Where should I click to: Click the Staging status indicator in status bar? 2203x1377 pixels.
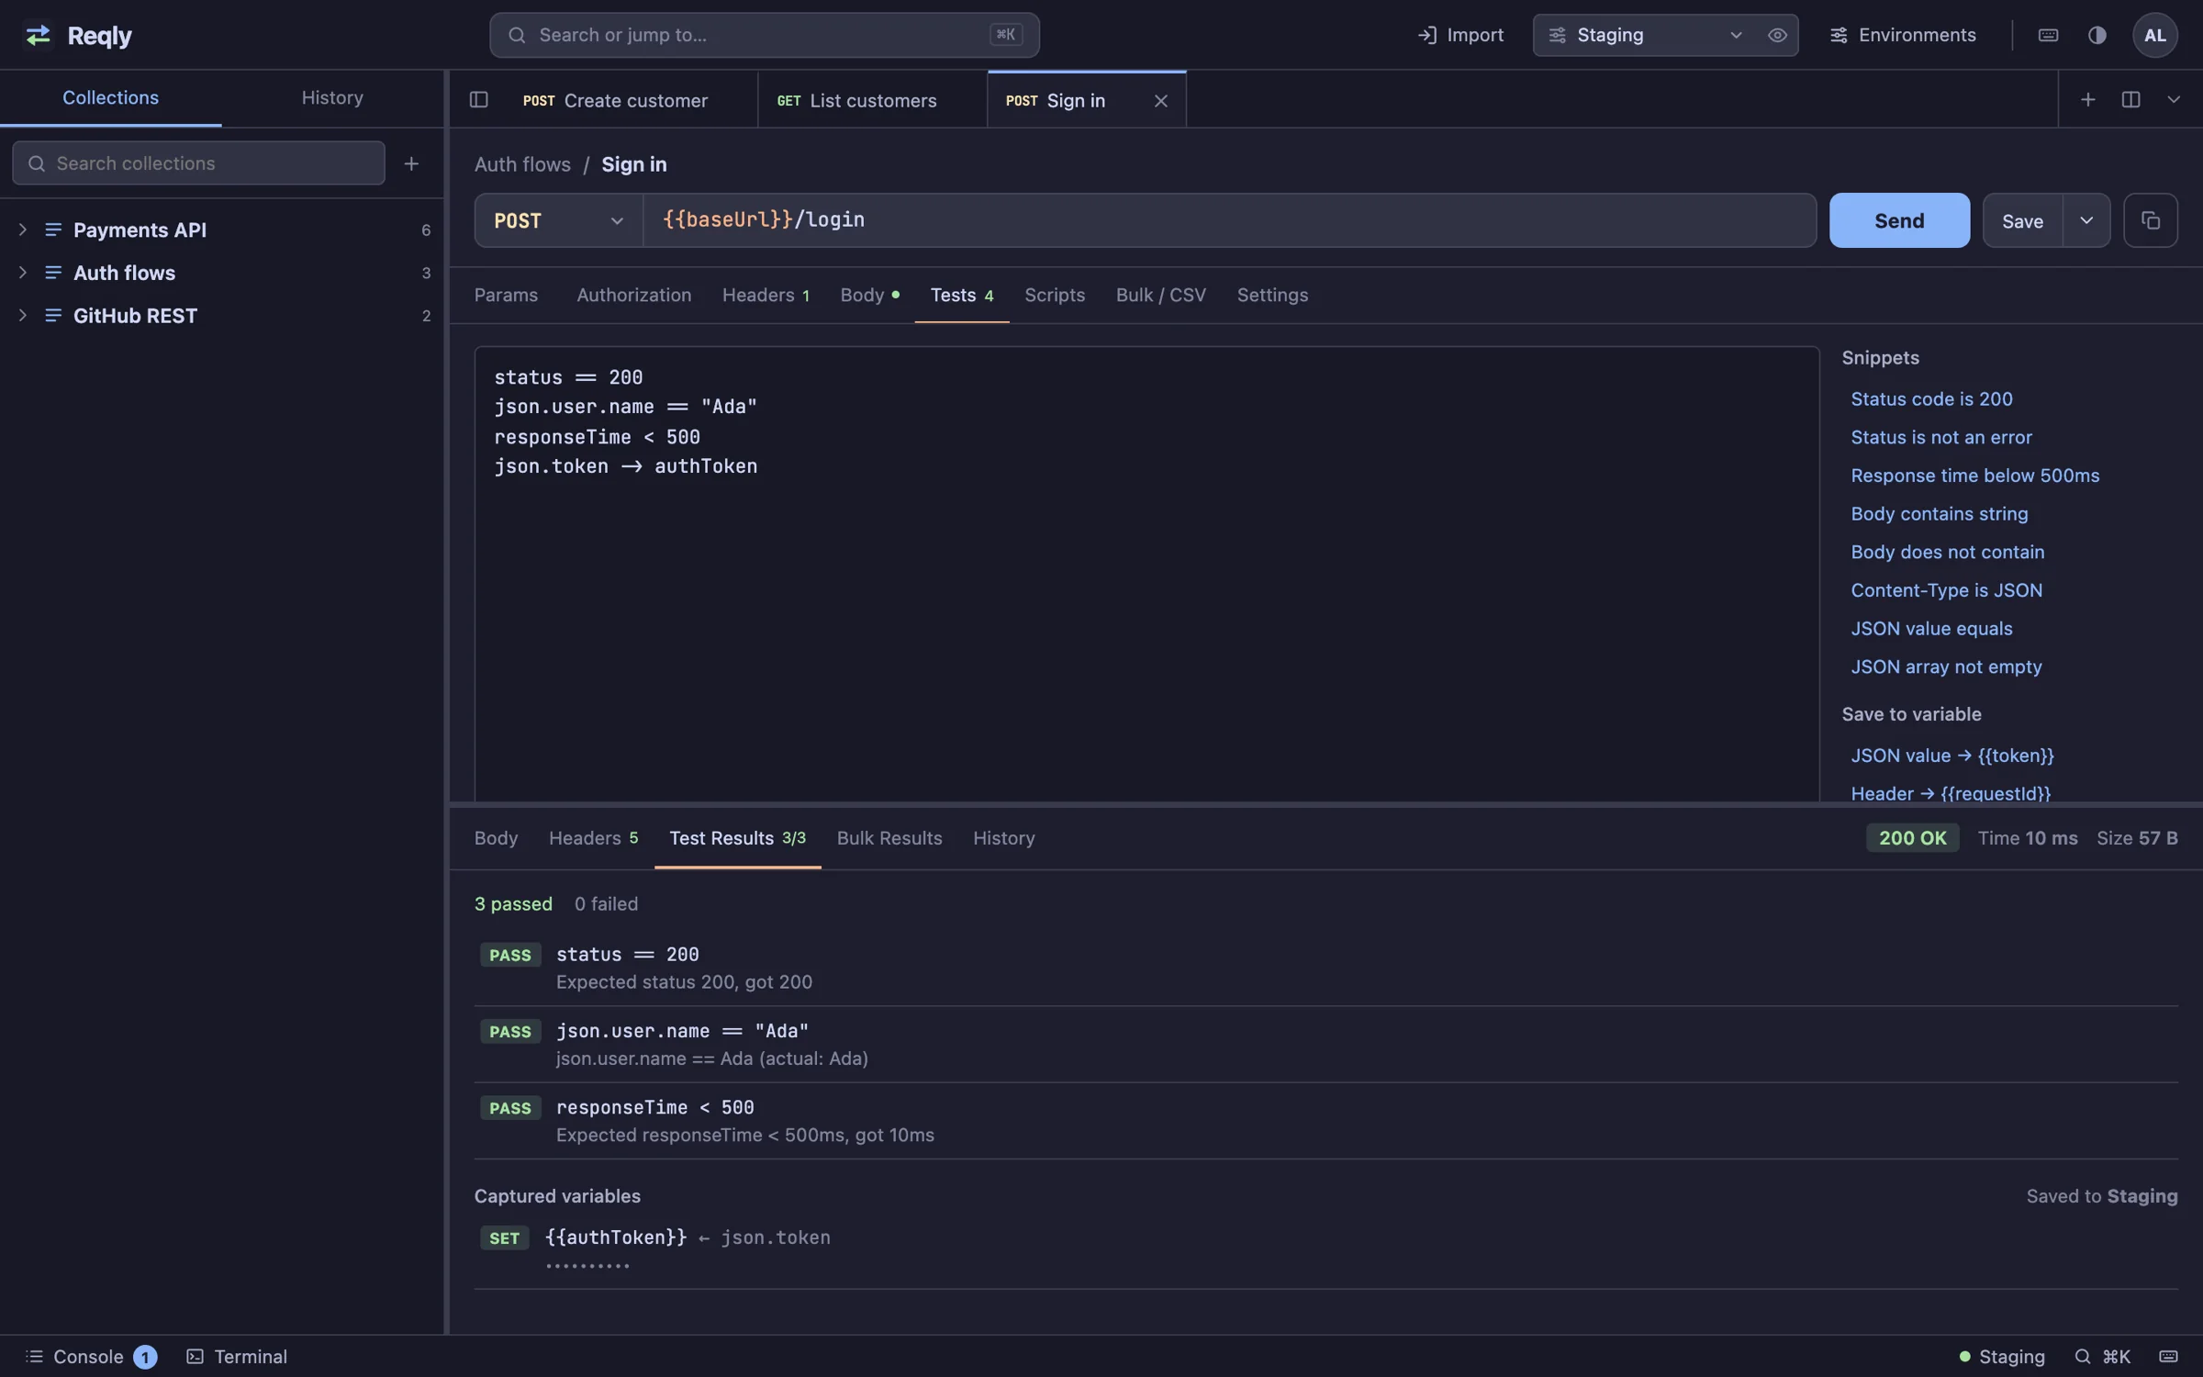2001,1356
